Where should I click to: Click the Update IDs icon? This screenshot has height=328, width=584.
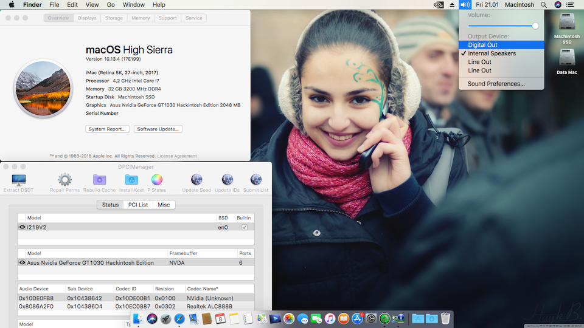coord(227,180)
